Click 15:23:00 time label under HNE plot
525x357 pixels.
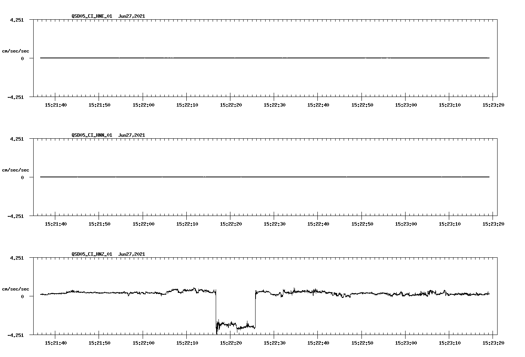point(406,105)
